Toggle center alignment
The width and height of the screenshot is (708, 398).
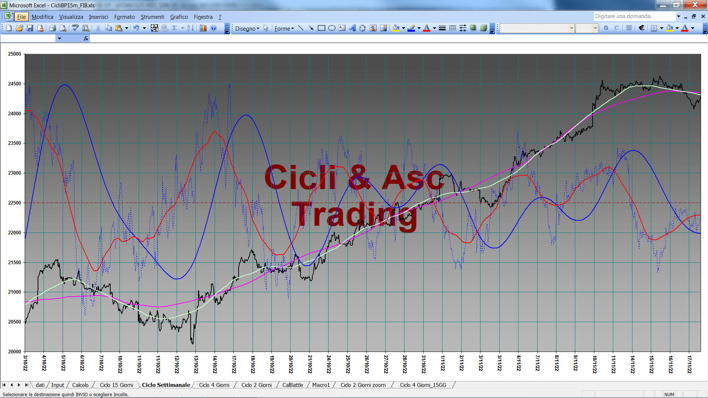coord(629,28)
